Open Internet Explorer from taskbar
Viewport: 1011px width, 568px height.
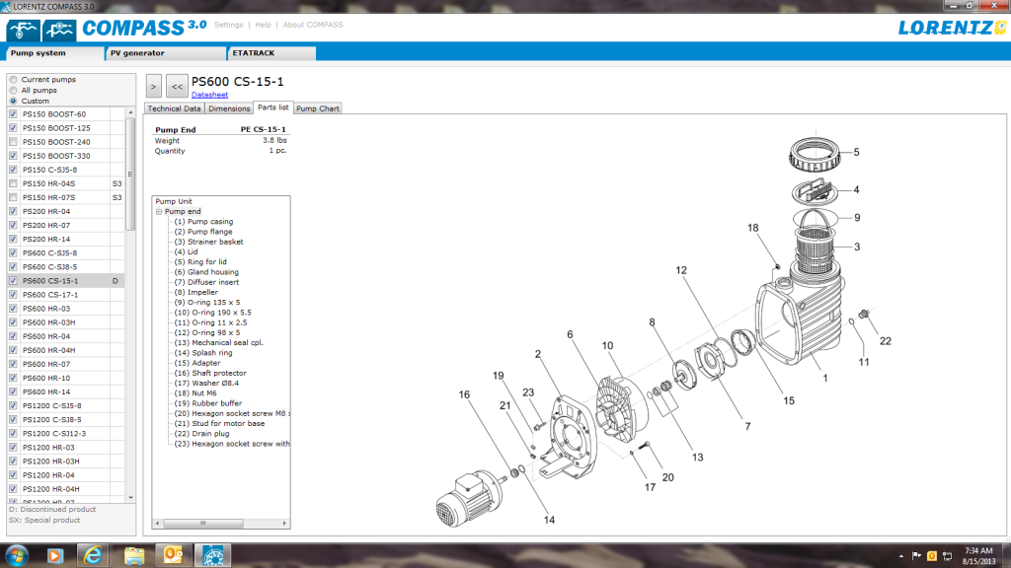[x=94, y=555]
